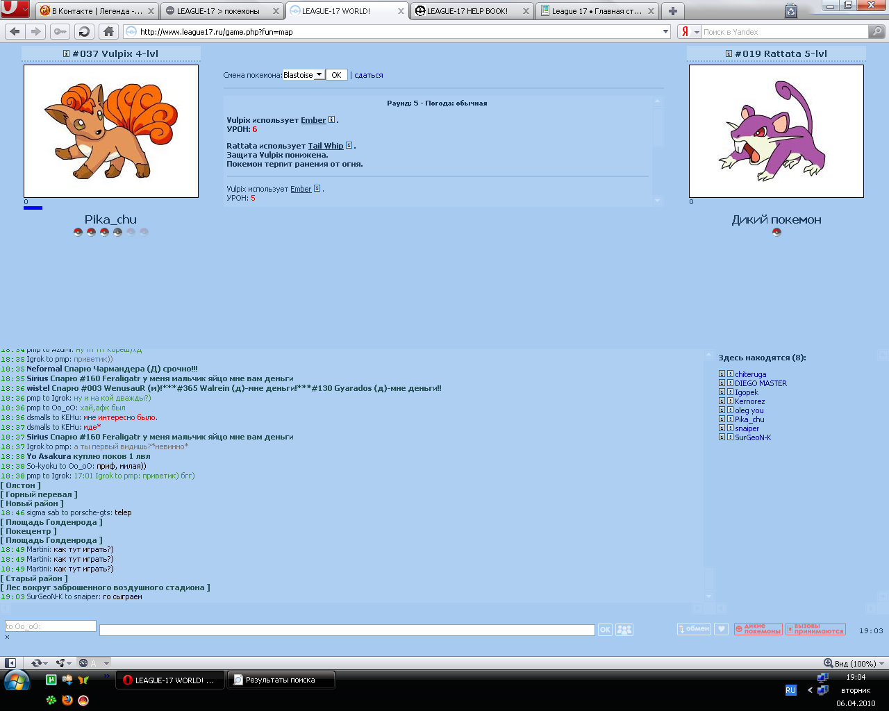
Task: Open info icon next to #037 Vulpix
Action: click(67, 53)
